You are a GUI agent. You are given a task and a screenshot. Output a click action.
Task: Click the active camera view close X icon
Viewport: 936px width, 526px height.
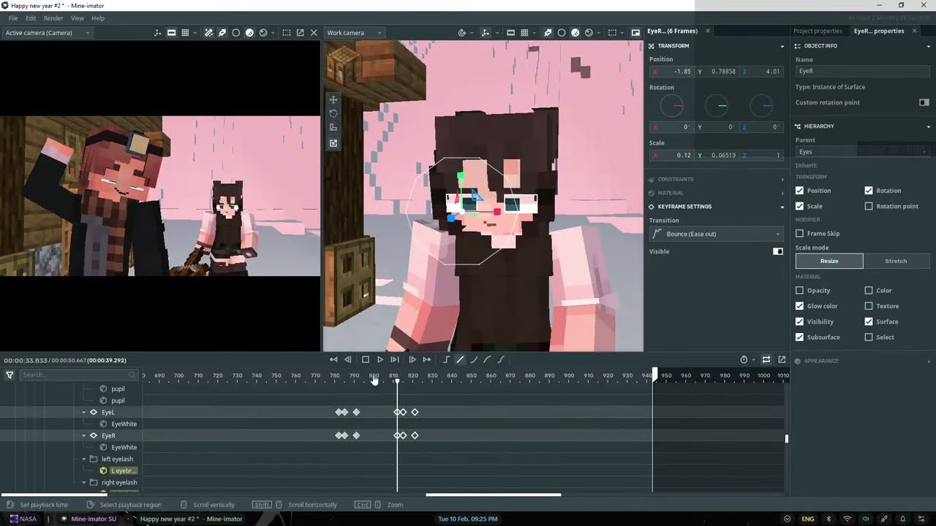click(x=314, y=33)
